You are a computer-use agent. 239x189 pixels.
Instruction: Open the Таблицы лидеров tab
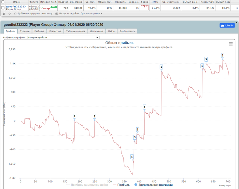point(75,31)
